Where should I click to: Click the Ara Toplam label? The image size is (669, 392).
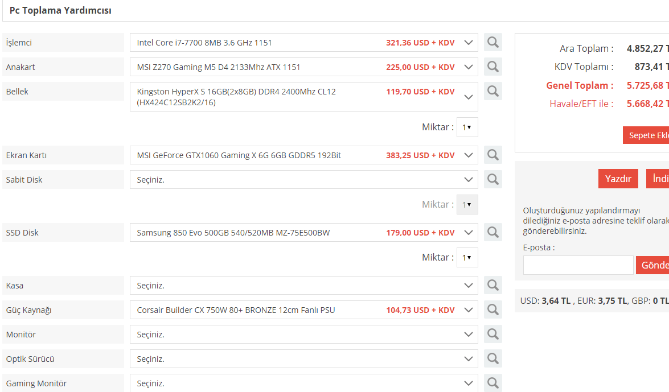click(586, 48)
